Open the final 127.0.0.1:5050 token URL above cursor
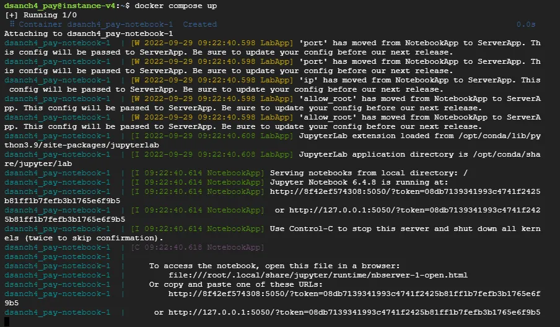This screenshot has width=560, height=327. pos(354,312)
